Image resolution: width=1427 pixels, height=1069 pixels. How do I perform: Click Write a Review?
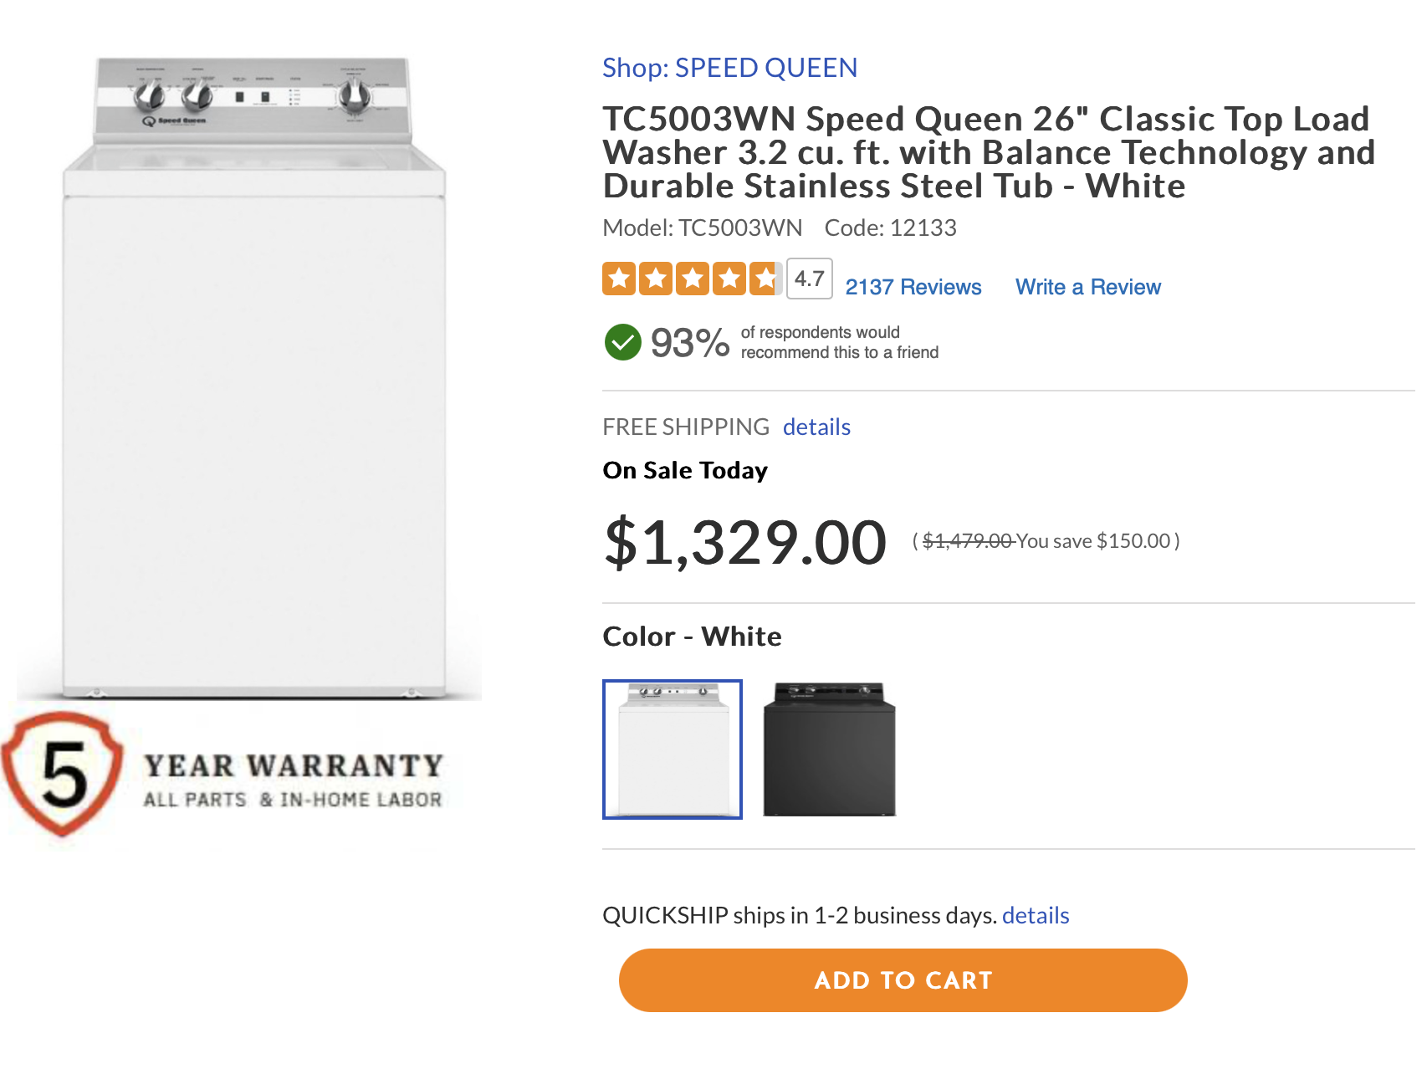click(1087, 287)
